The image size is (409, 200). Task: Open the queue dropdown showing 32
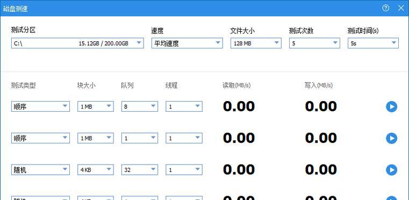(x=140, y=170)
